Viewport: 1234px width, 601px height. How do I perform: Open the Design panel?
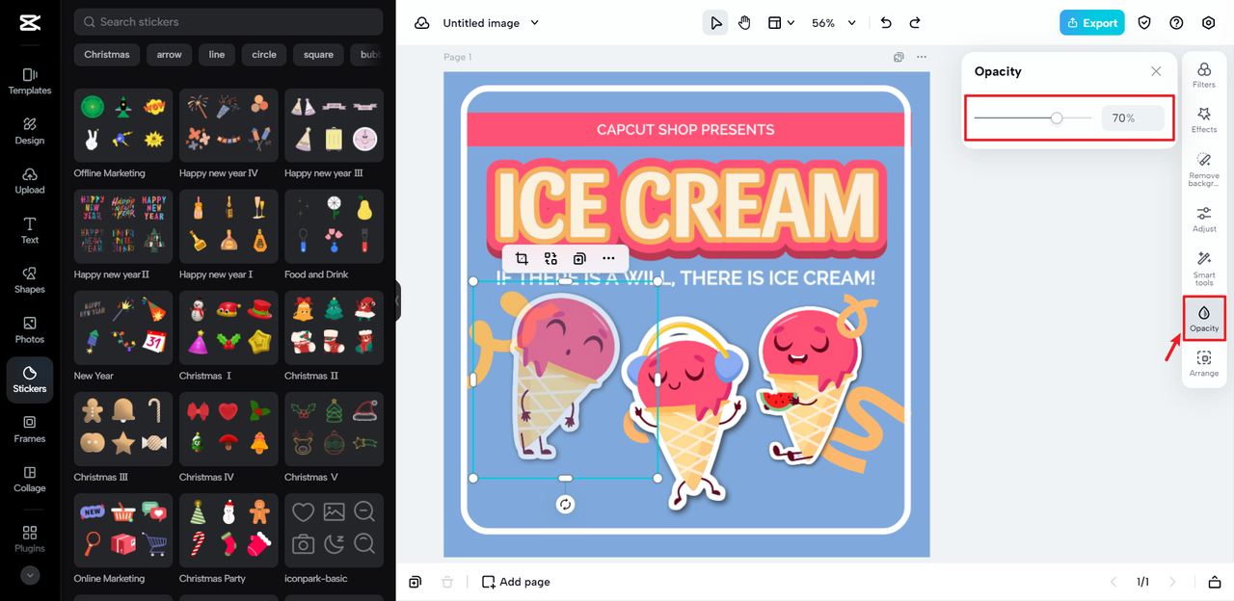(30, 131)
